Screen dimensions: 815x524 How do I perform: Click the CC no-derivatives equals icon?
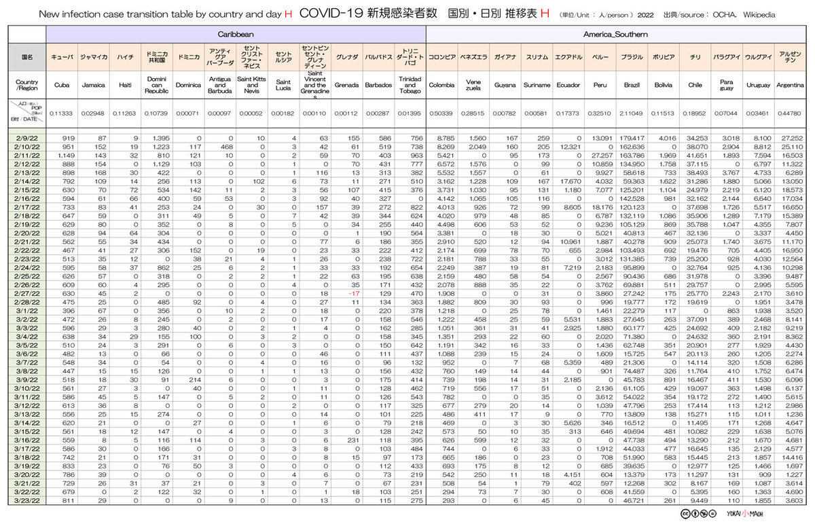coord(711,514)
